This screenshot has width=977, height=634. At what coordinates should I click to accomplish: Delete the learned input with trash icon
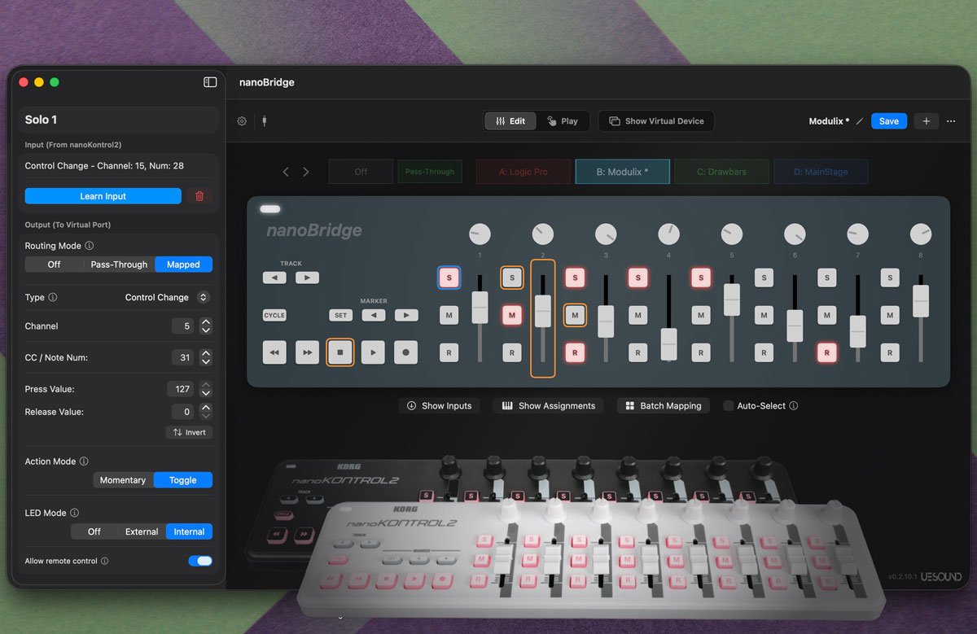click(x=199, y=196)
